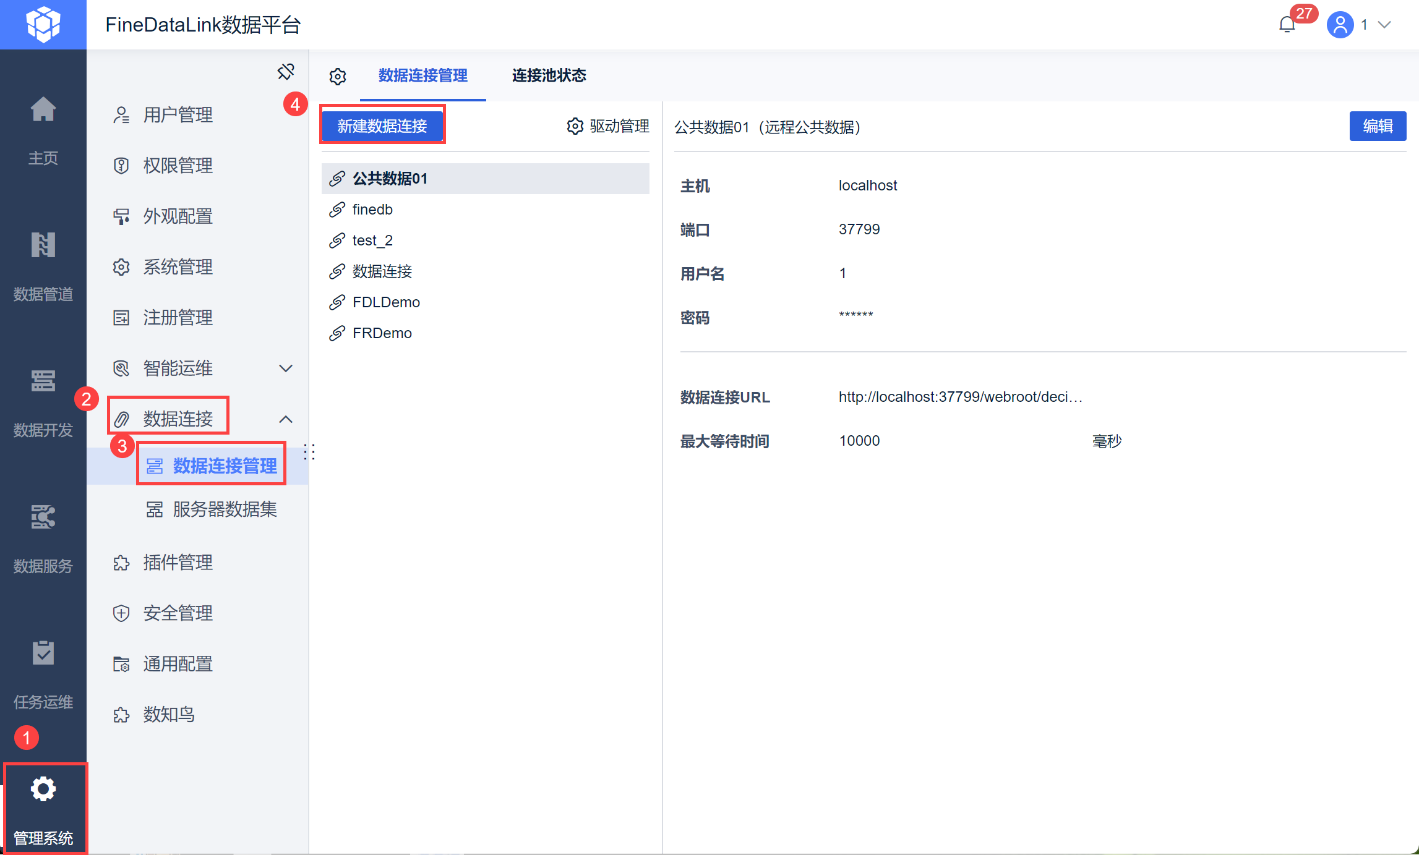Collapse the 数据连接 menu chevron
The width and height of the screenshot is (1419, 855).
[286, 419]
